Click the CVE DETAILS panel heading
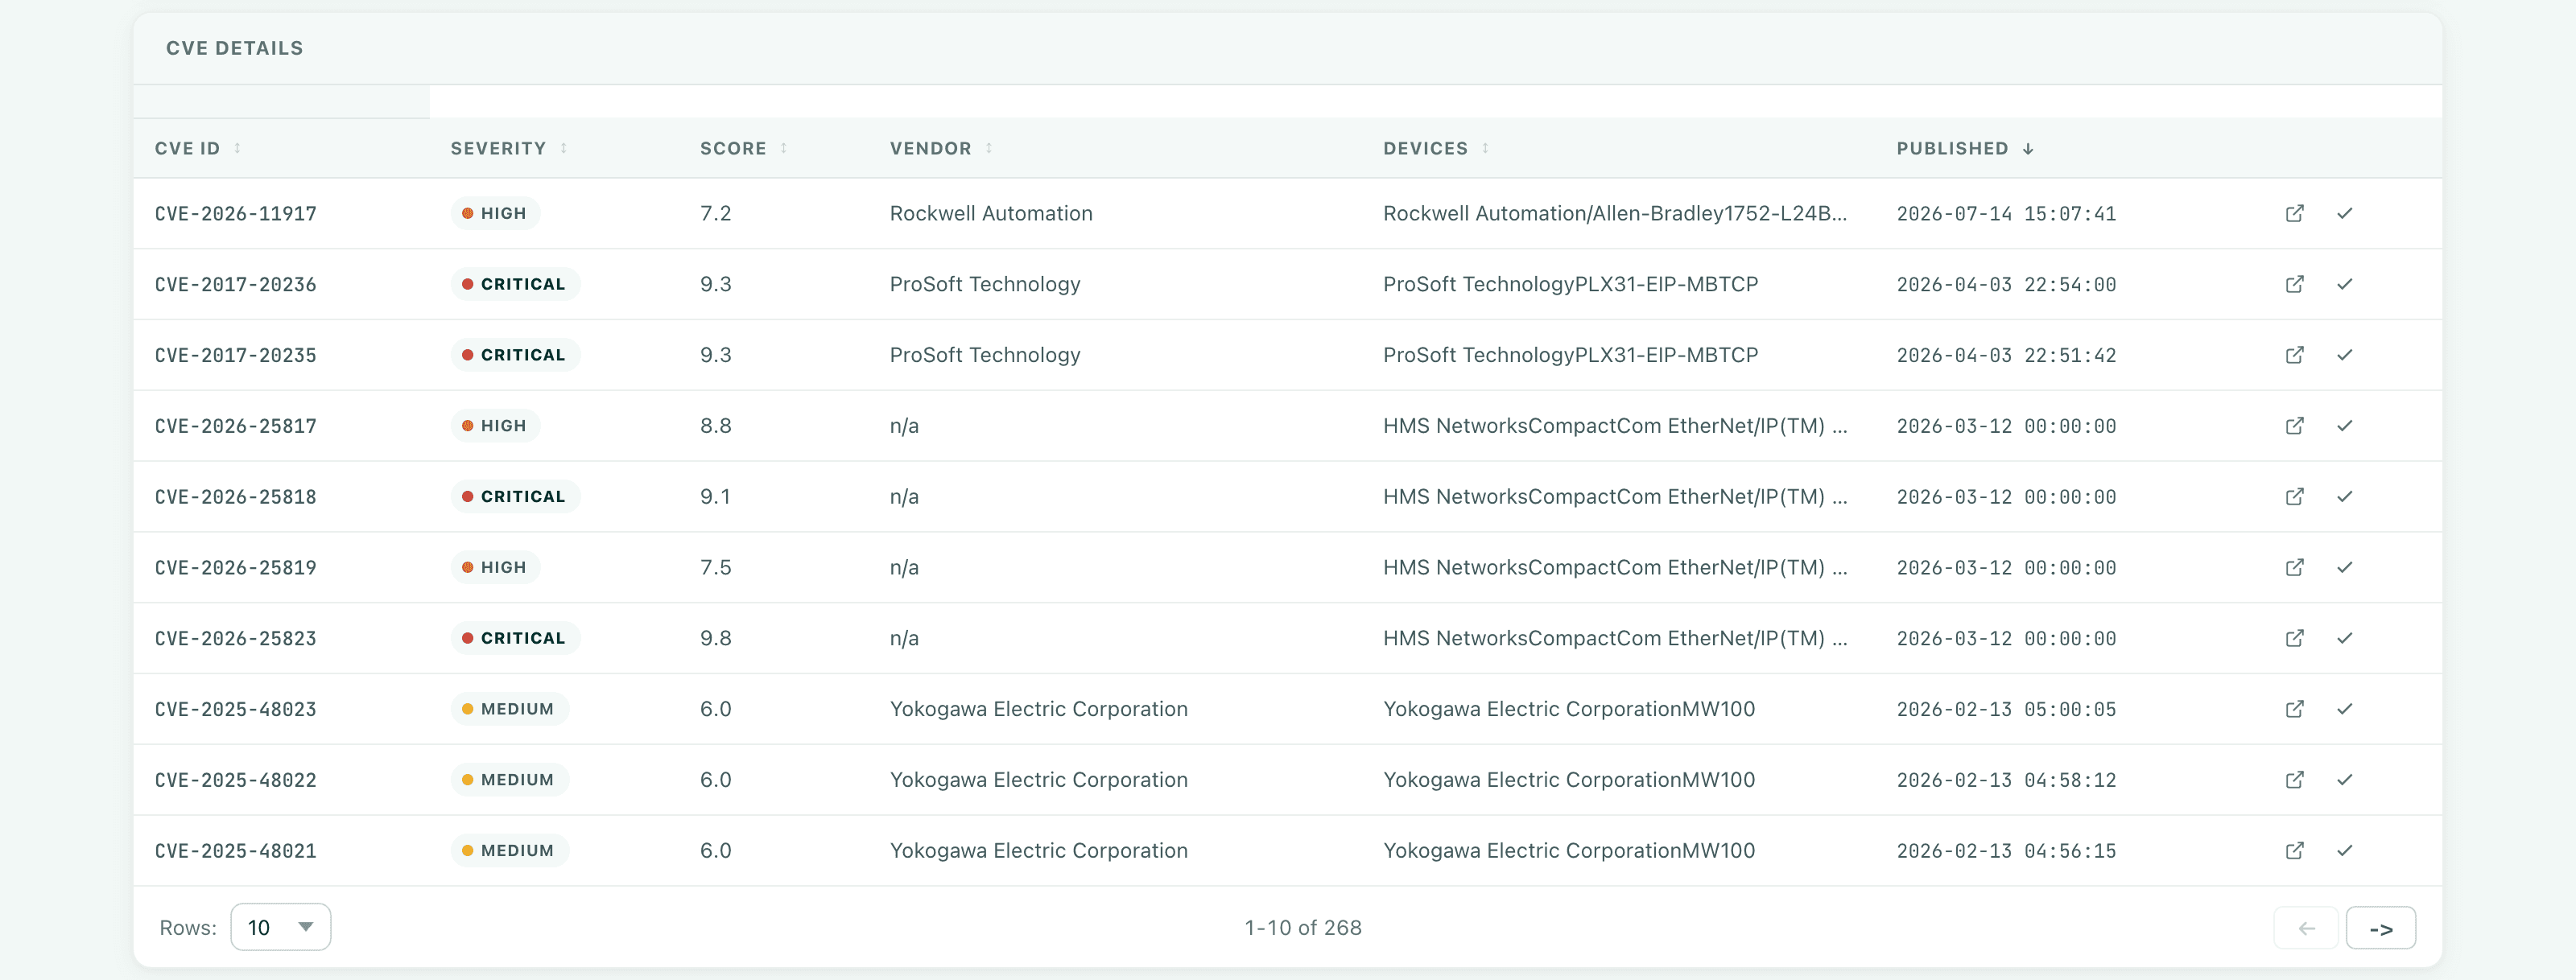 coord(234,48)
